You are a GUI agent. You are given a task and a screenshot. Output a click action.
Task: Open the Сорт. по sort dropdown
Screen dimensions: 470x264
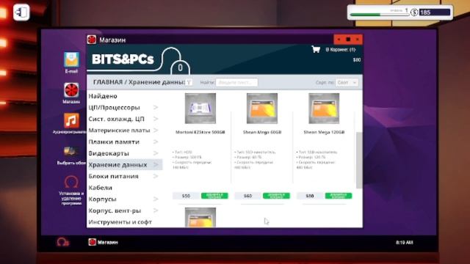[347, 82]
